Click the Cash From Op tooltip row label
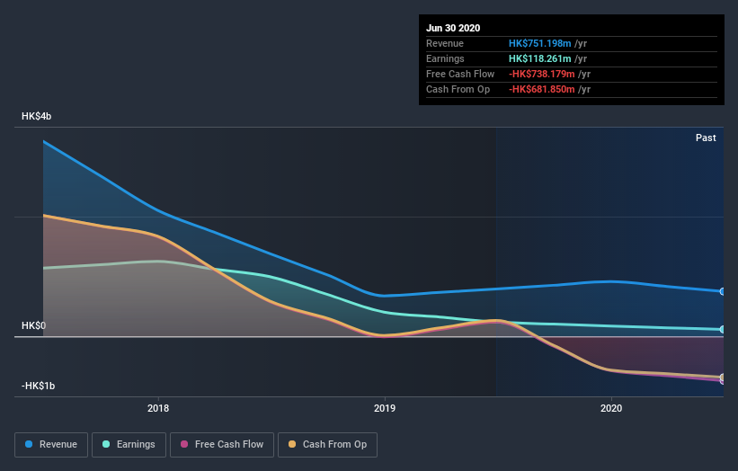The image size is (738, 471). click(x=458, y=89)
